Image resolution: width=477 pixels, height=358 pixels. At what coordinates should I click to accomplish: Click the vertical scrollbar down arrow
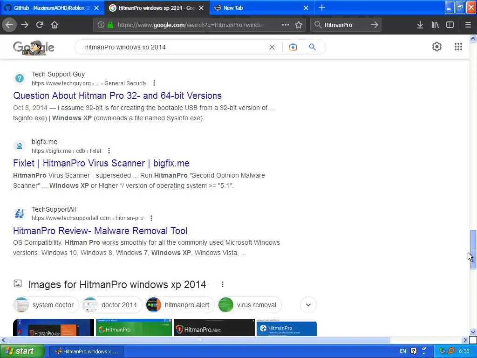tap(473, 332)
